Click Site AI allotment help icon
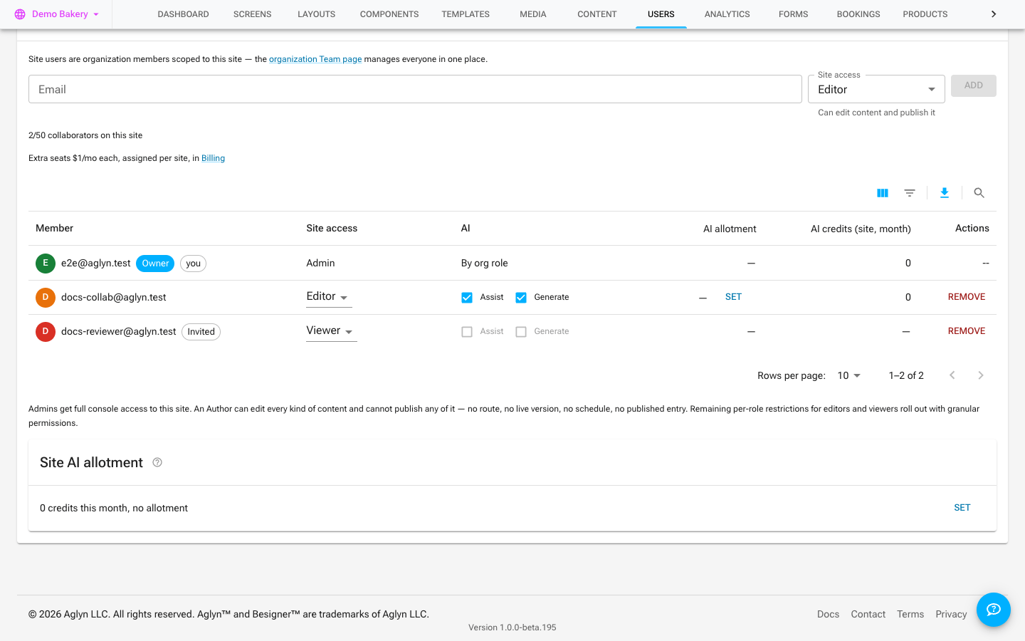1025x641 pixels. tap(157, 462)
